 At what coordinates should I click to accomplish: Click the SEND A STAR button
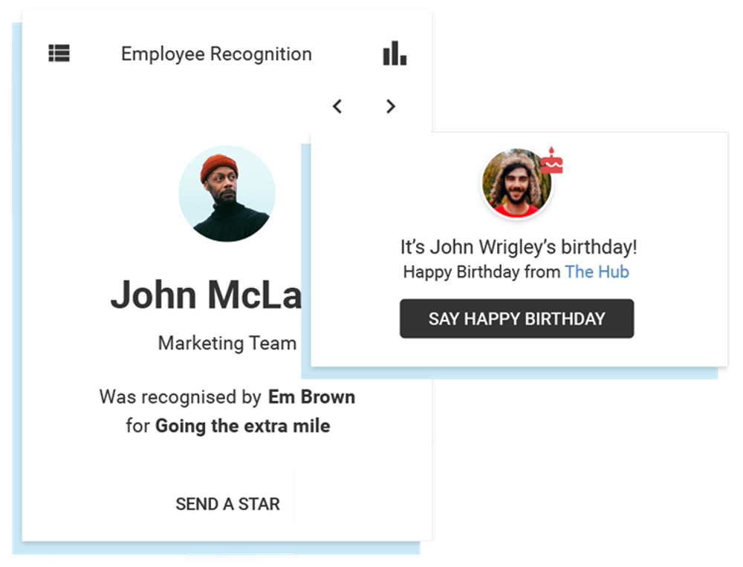tap(228, 504)
